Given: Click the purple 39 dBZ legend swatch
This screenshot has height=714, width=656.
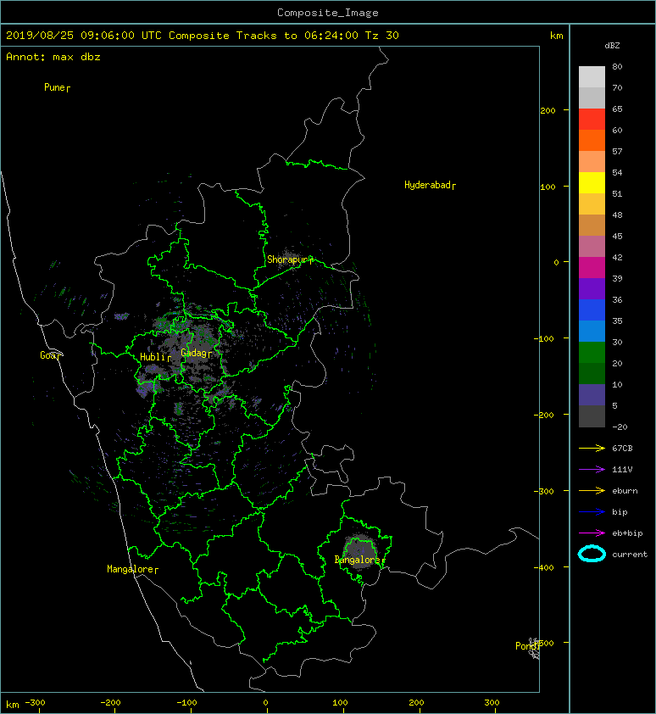Looking at the screenshot, I should [x=592, y=288].
